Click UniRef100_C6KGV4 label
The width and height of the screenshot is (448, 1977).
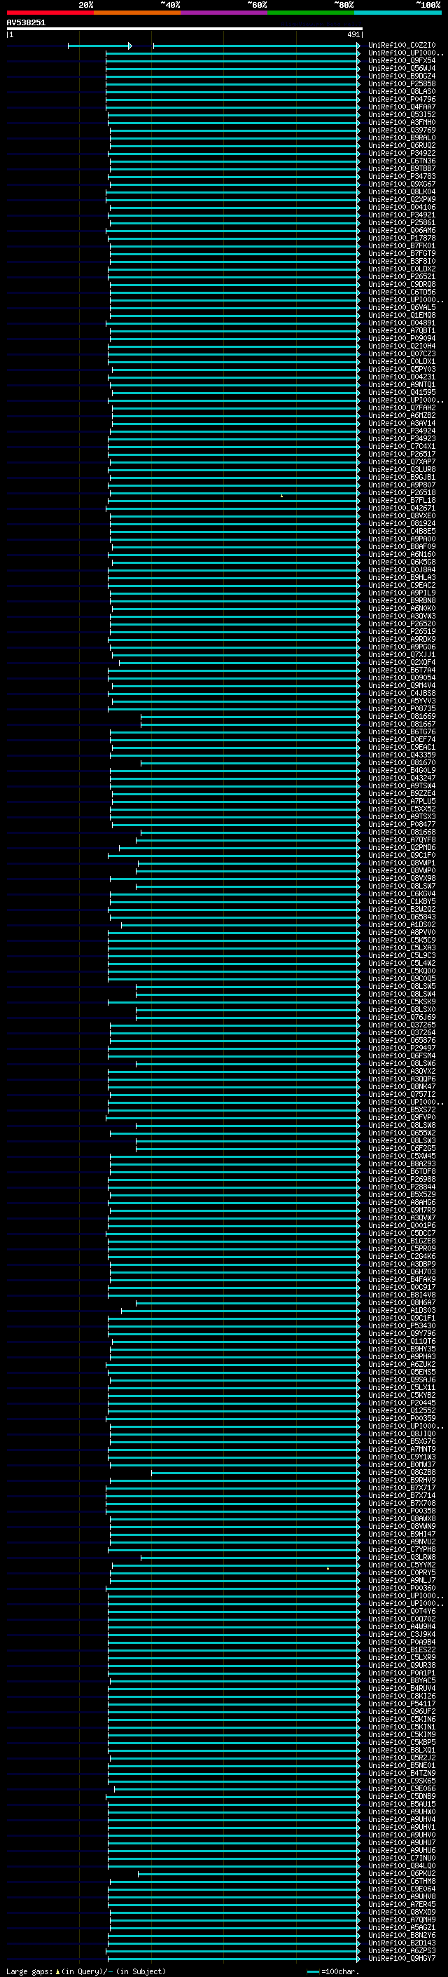(402, 893)
